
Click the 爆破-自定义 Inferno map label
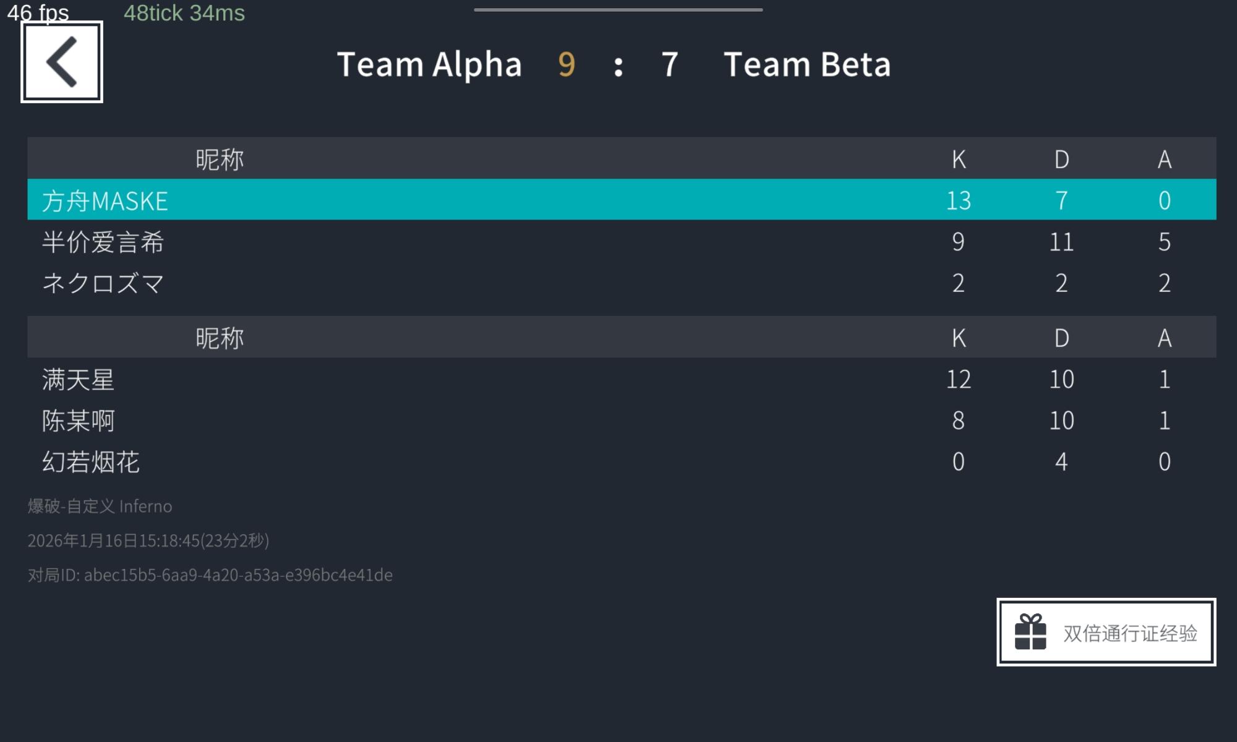100,506
